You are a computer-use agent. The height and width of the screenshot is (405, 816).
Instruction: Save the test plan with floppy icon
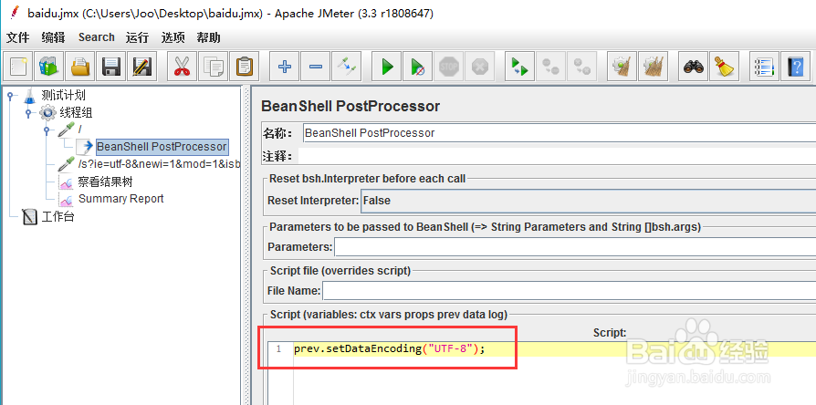110,67
